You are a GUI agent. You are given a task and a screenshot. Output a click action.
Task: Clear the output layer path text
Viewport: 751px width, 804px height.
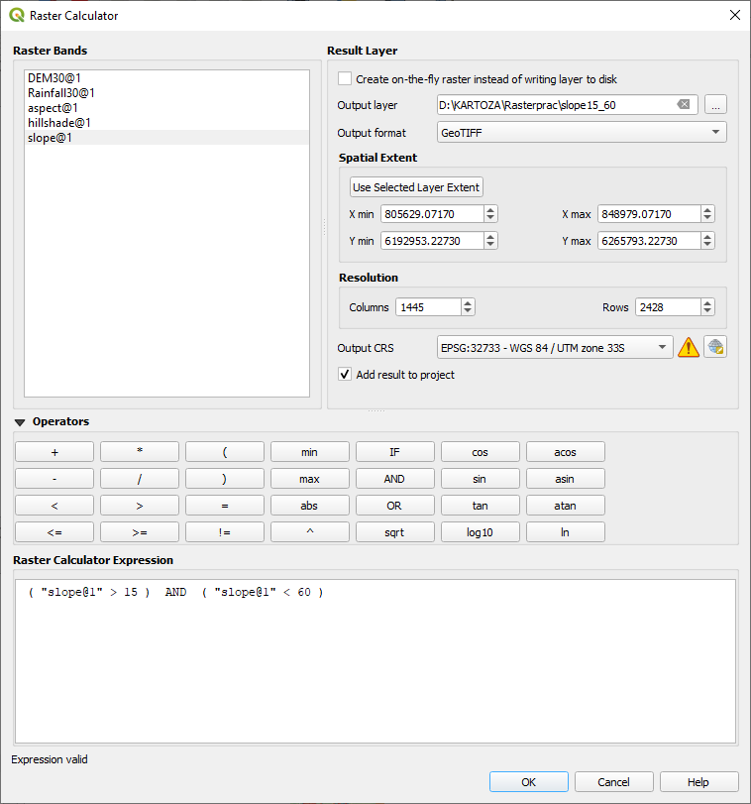pyautogui.click(x=684, y=105)
